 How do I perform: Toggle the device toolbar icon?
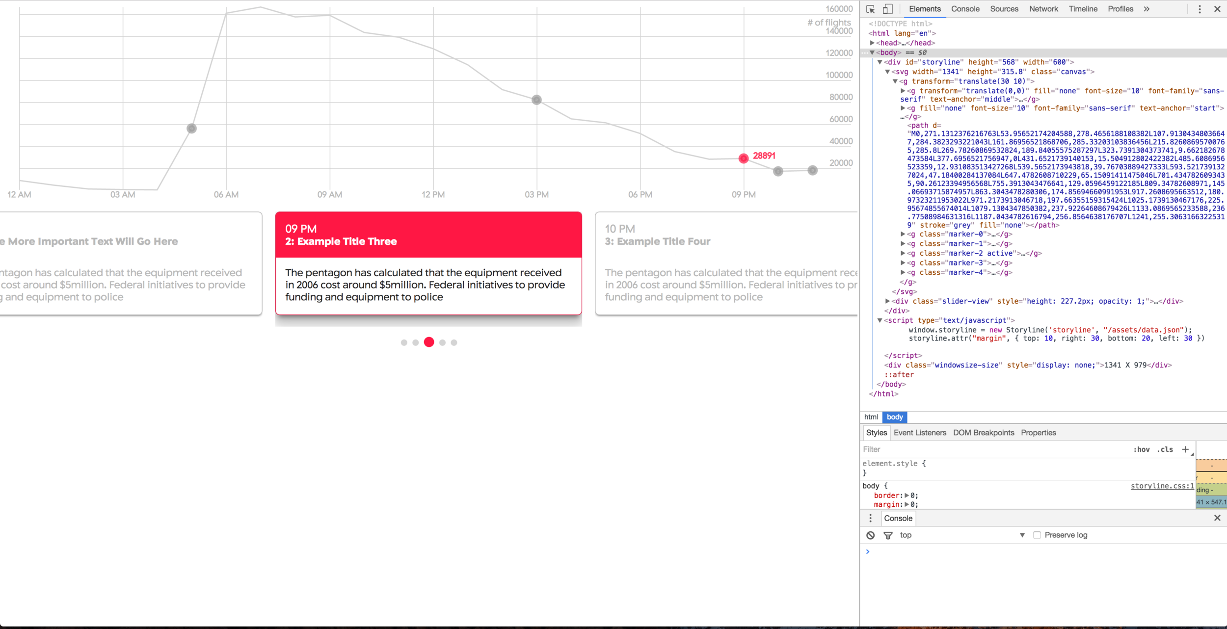click(887, 9)
